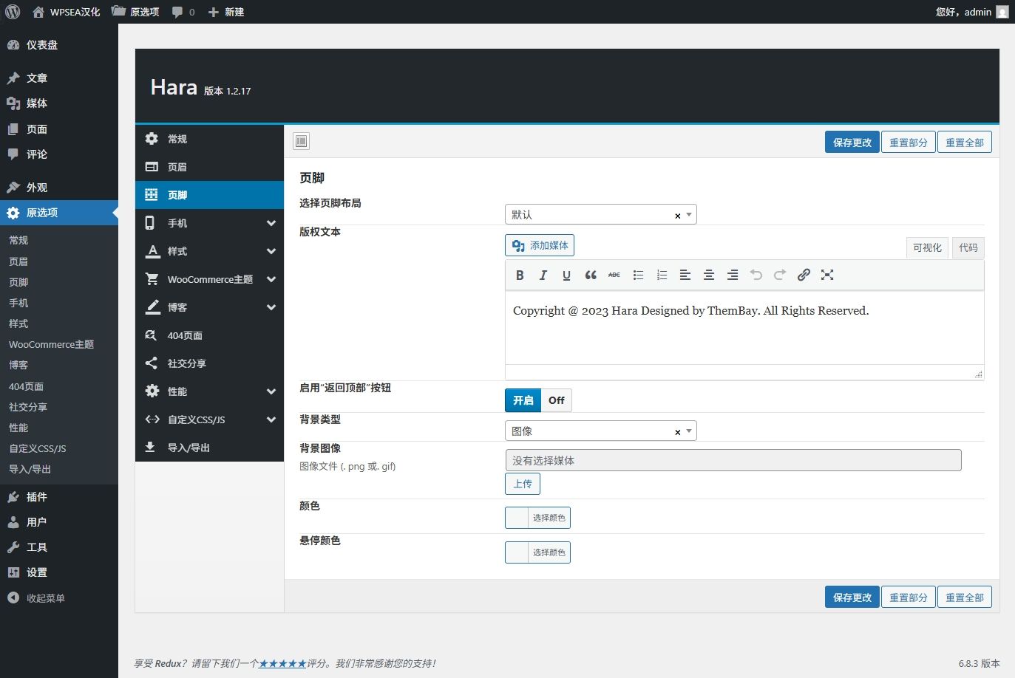Turn Off the back-to-top button
The height and width of the screenshot is (678, 1015).
[556, 400]
